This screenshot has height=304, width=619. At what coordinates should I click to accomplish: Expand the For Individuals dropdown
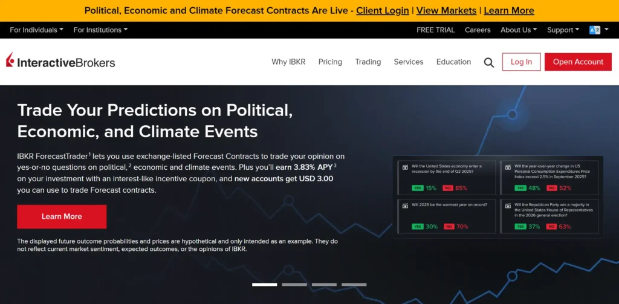tap(37, 30)
